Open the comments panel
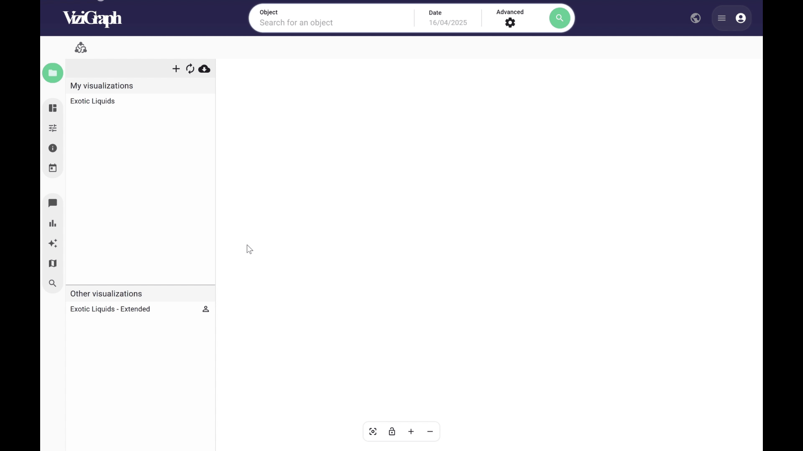This screenshot has width=803, height=451. coord(53,203)
